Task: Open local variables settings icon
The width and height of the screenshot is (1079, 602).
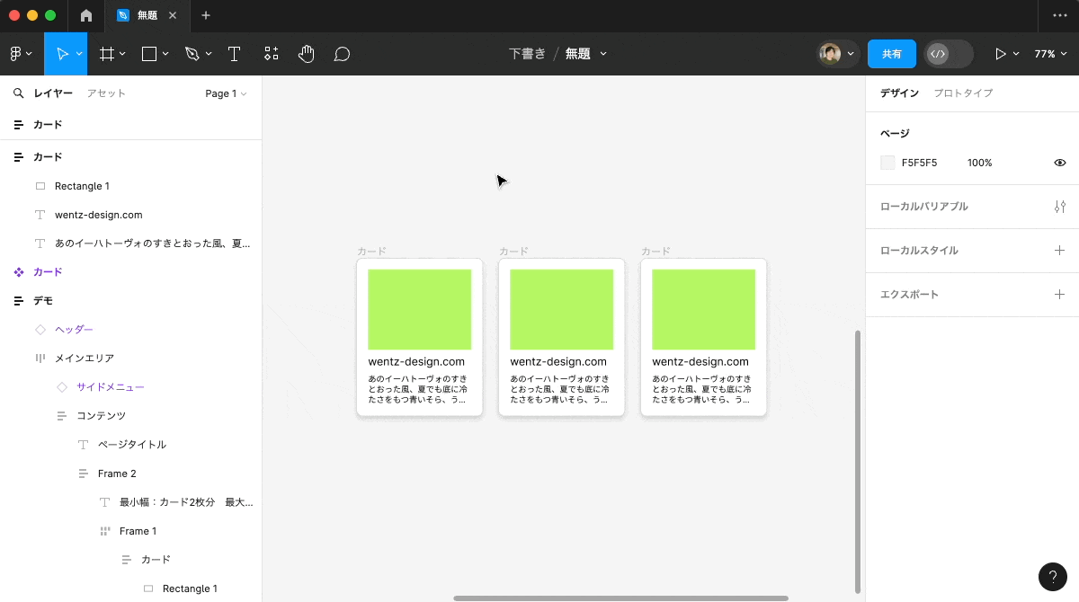Action: tap(1059, 206)
